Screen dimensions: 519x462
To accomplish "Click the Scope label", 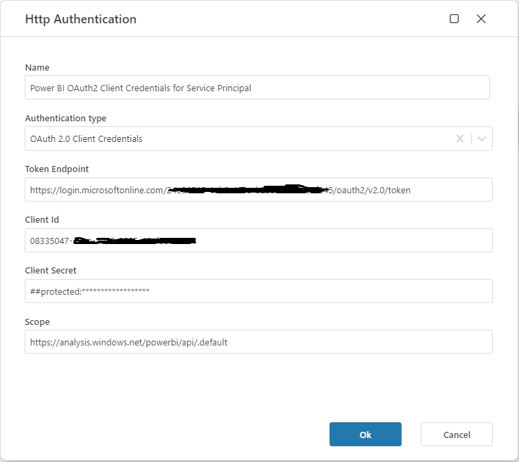I will [x=37, y=321].
